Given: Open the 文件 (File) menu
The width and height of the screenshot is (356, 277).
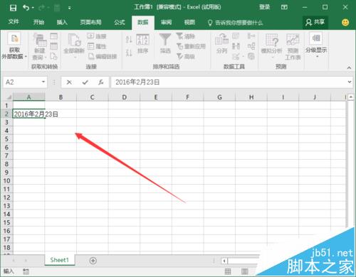Looking at the screenshot, I should coord(14,22).
